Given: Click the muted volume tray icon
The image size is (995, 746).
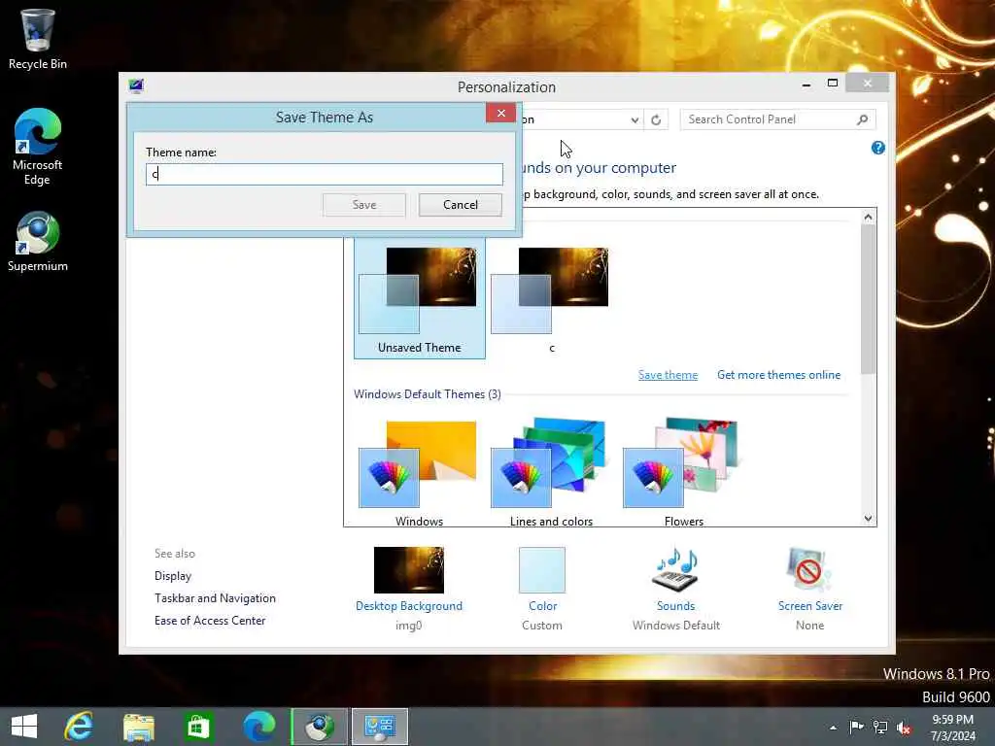Looking at the screenshot, I should pyautogui.click(x=905, y=728).
